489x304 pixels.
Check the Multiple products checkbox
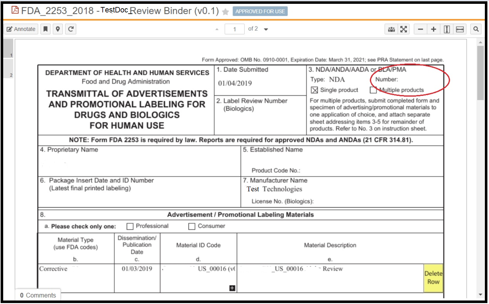[x=373, y=90]
